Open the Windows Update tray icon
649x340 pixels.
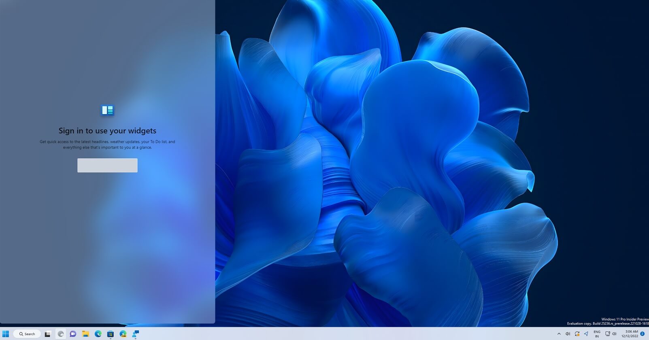pos(577,334)
